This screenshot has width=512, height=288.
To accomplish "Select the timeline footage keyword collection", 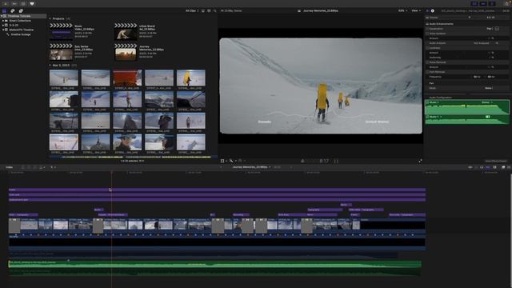I will [21, 34].
